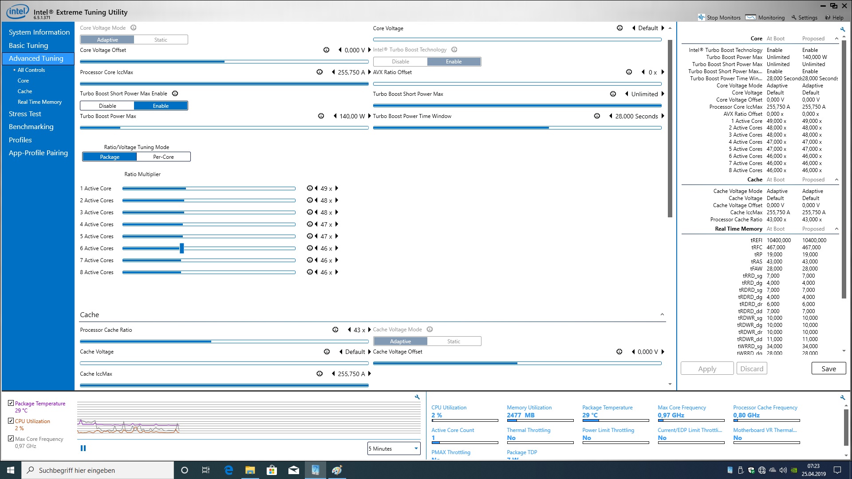Click reset icon for Processor Core IccMax
Image resolution: width=852 pixels, height=479 pixels.
[319, 72]
